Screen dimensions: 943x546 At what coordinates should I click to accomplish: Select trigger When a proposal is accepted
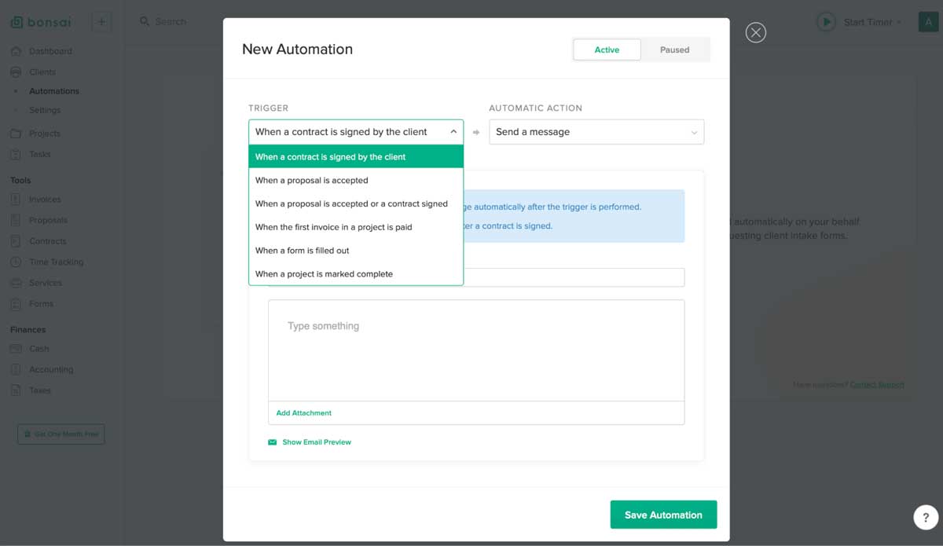(x=310, y=180)
